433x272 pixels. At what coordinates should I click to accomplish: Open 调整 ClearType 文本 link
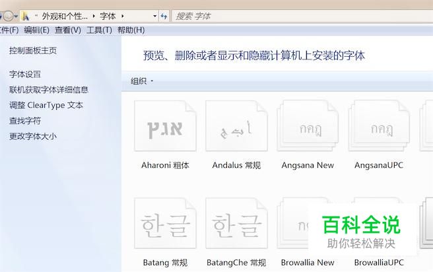(x=46, y=105)
